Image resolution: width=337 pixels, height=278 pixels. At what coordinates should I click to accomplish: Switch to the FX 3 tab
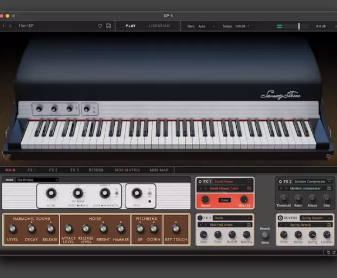pyautogui.click(x=74, y=170)
